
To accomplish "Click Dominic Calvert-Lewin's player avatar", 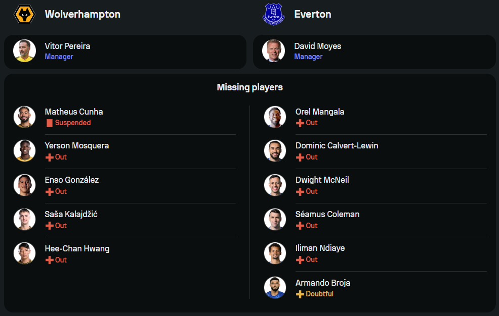I will tap(275, 150).
